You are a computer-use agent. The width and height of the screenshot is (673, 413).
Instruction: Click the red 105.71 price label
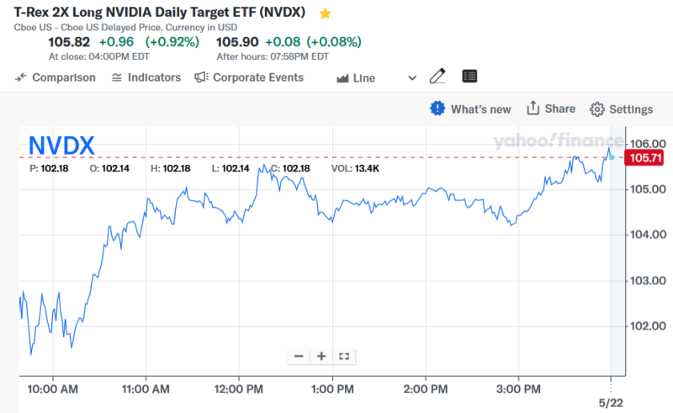point(647,157)
